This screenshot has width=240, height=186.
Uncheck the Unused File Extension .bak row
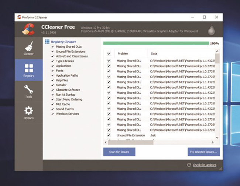109,136
